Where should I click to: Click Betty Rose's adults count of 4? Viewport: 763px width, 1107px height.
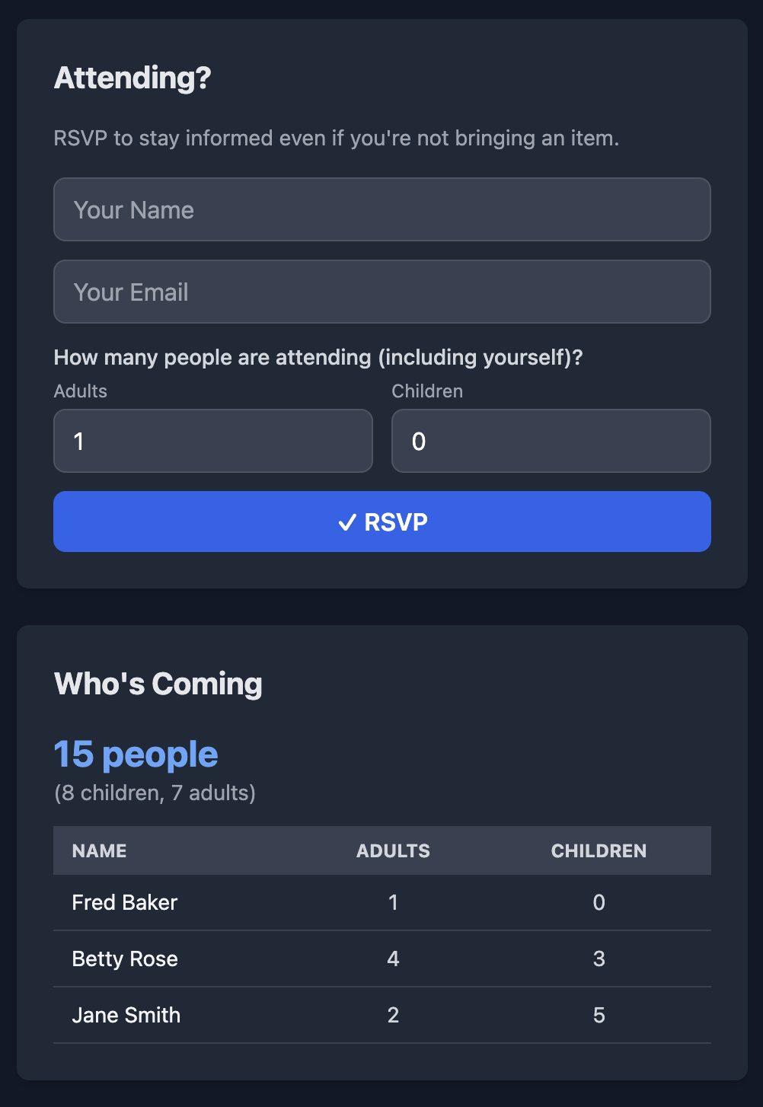click(x=393, y=959)
